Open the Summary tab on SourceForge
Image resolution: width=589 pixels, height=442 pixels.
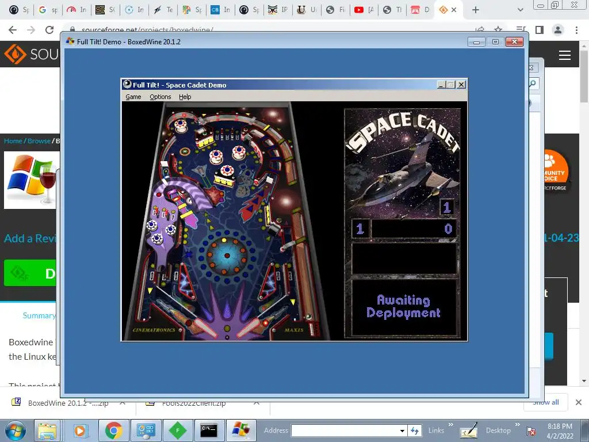39,315
